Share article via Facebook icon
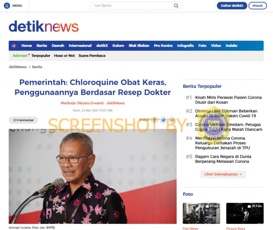The height and width of the screenshot is (230, 273). click(154, 120)
